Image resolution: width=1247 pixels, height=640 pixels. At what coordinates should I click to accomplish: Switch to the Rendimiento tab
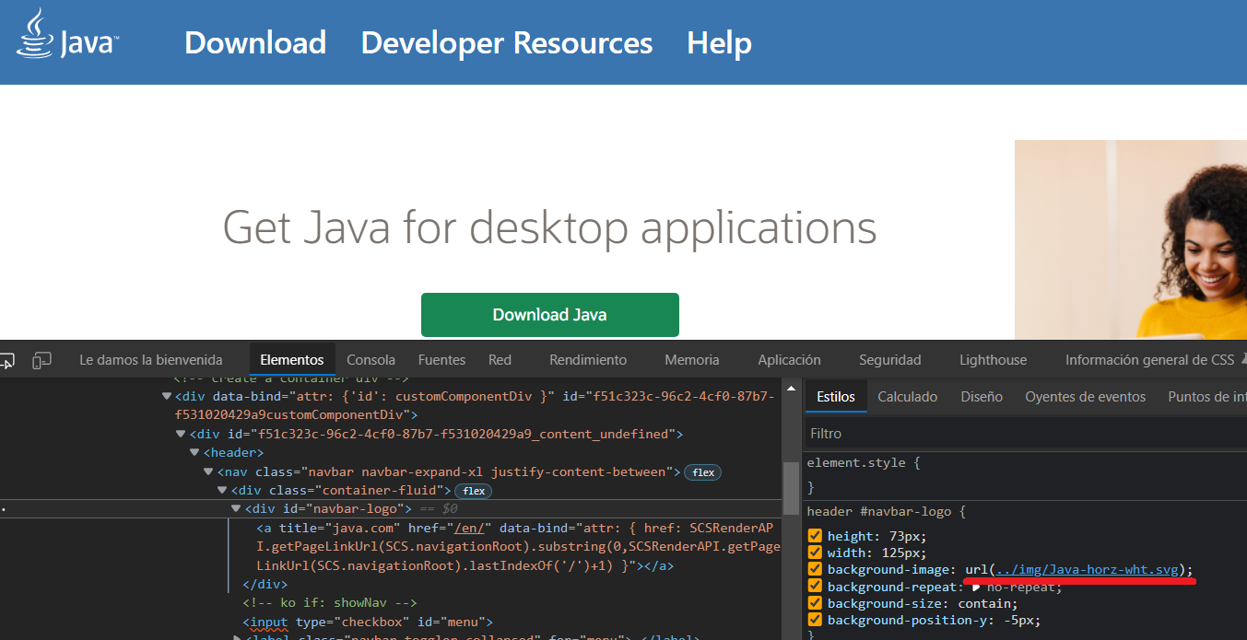(588, 360)
